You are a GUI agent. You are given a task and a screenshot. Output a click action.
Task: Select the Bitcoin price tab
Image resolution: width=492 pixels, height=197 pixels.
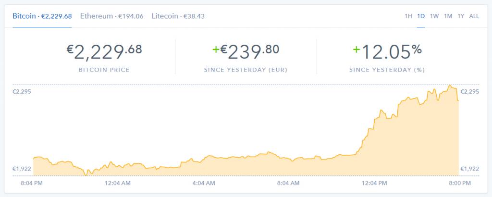(42, 16)
